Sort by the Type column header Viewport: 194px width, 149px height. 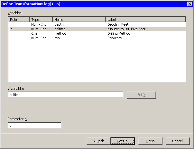(41, 20)
